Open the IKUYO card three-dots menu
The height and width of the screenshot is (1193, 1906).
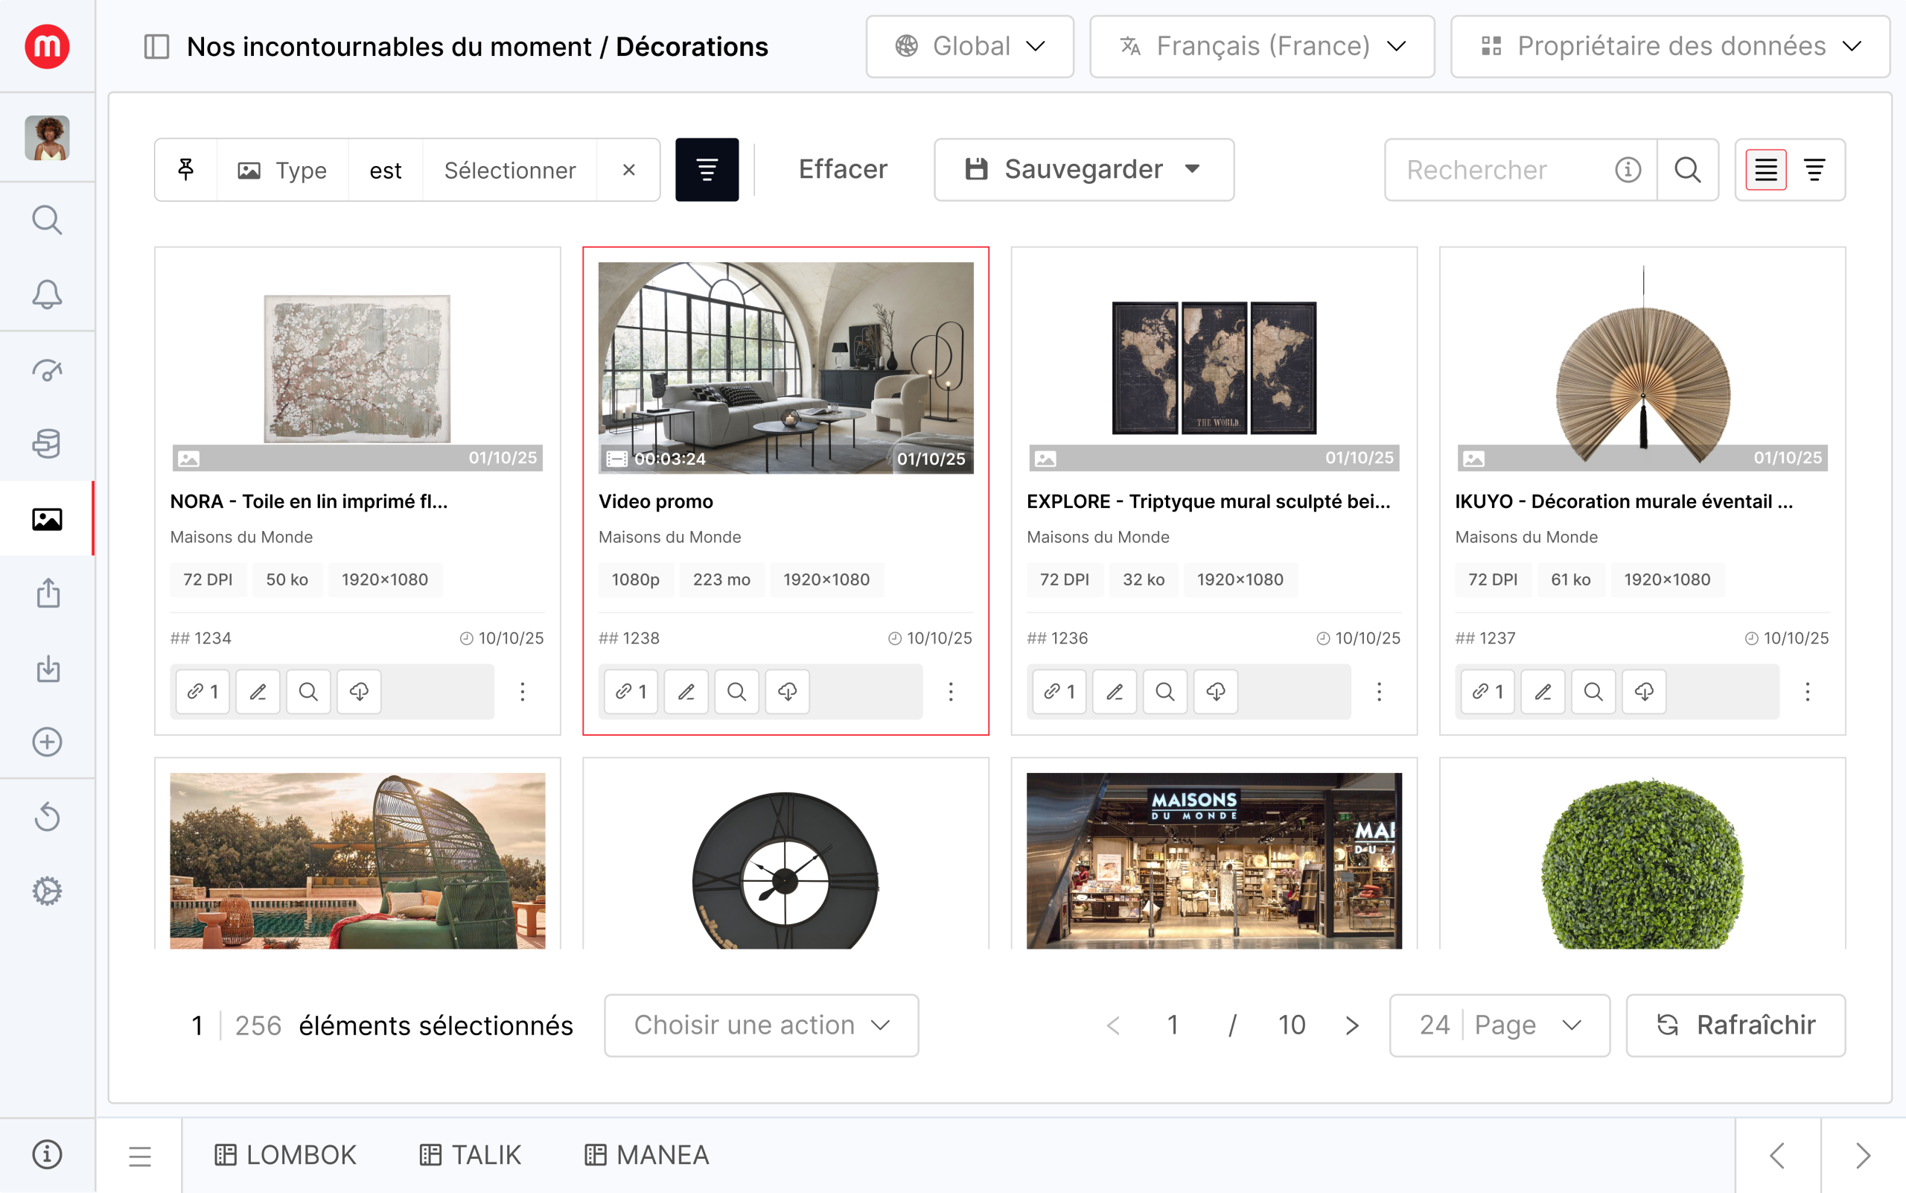tap(1806, 692)
